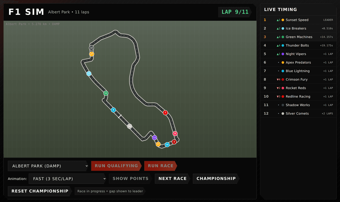340x202 pixels.
Task: Select pink car marker 9 on track
Action: tap(175, 133)
